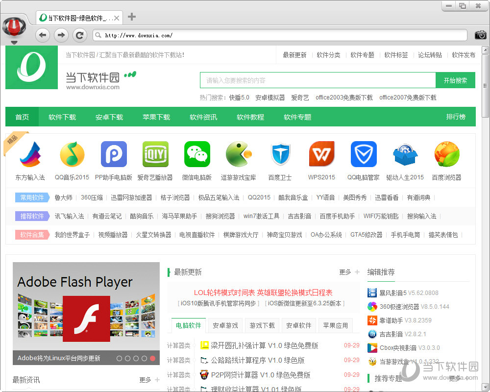Click the 常用软件 blue category label

coord(32,197)
